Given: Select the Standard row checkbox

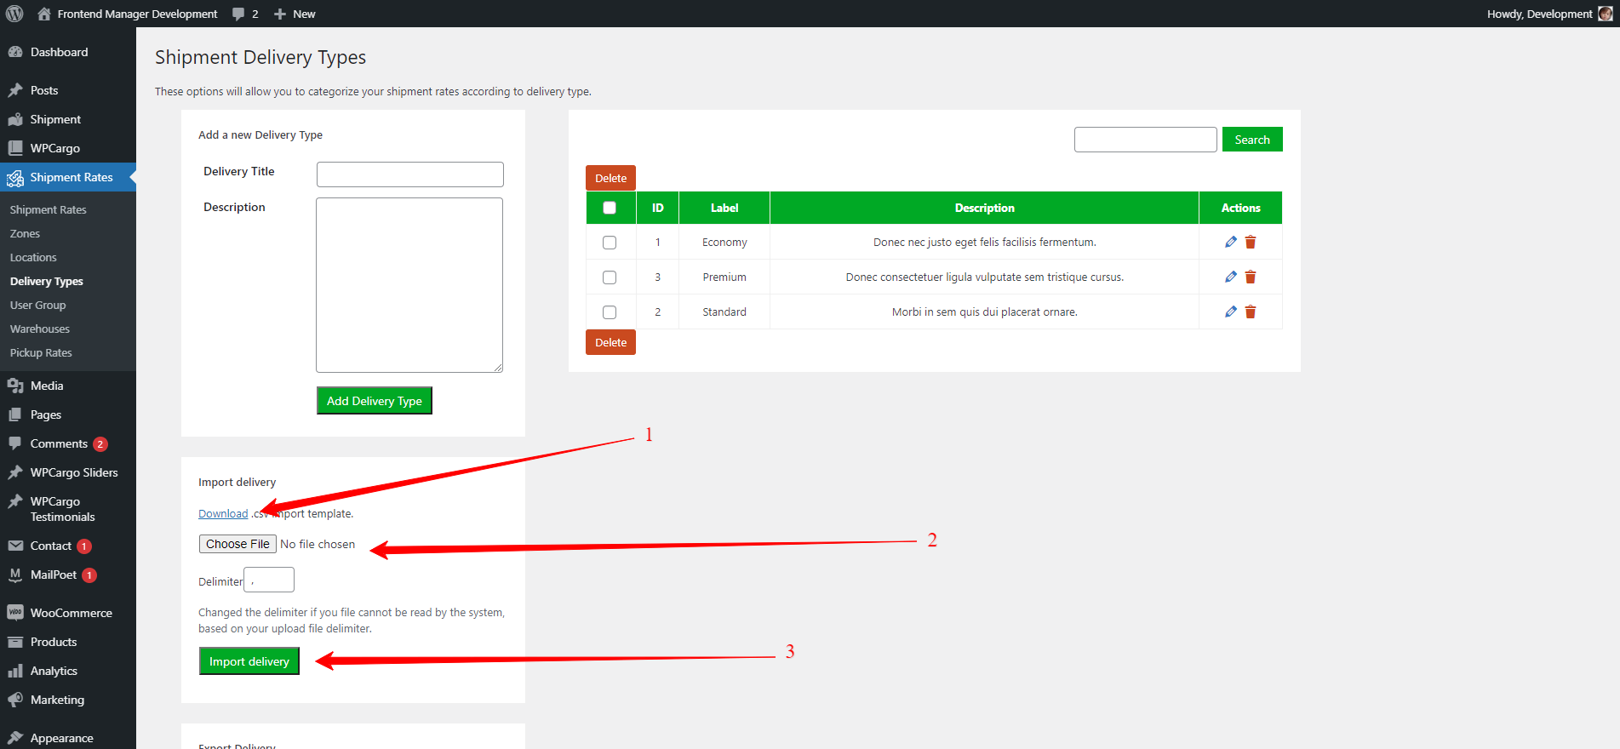Looking at the screenshot, I should coord(610,312).
